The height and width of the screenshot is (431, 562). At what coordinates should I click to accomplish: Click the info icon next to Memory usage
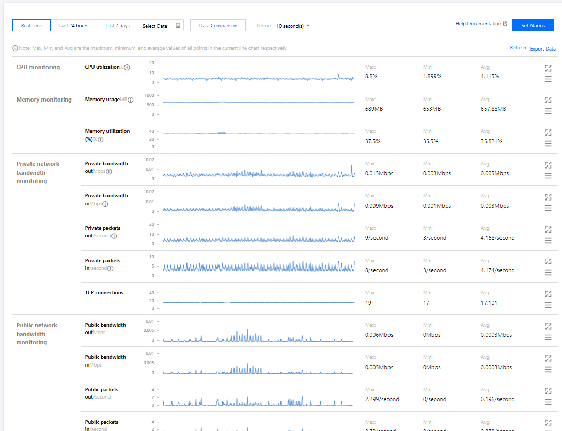(x=131, y=100)
